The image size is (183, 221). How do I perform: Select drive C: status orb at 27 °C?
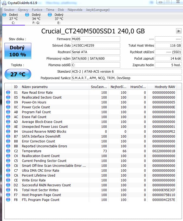(5, 15)
